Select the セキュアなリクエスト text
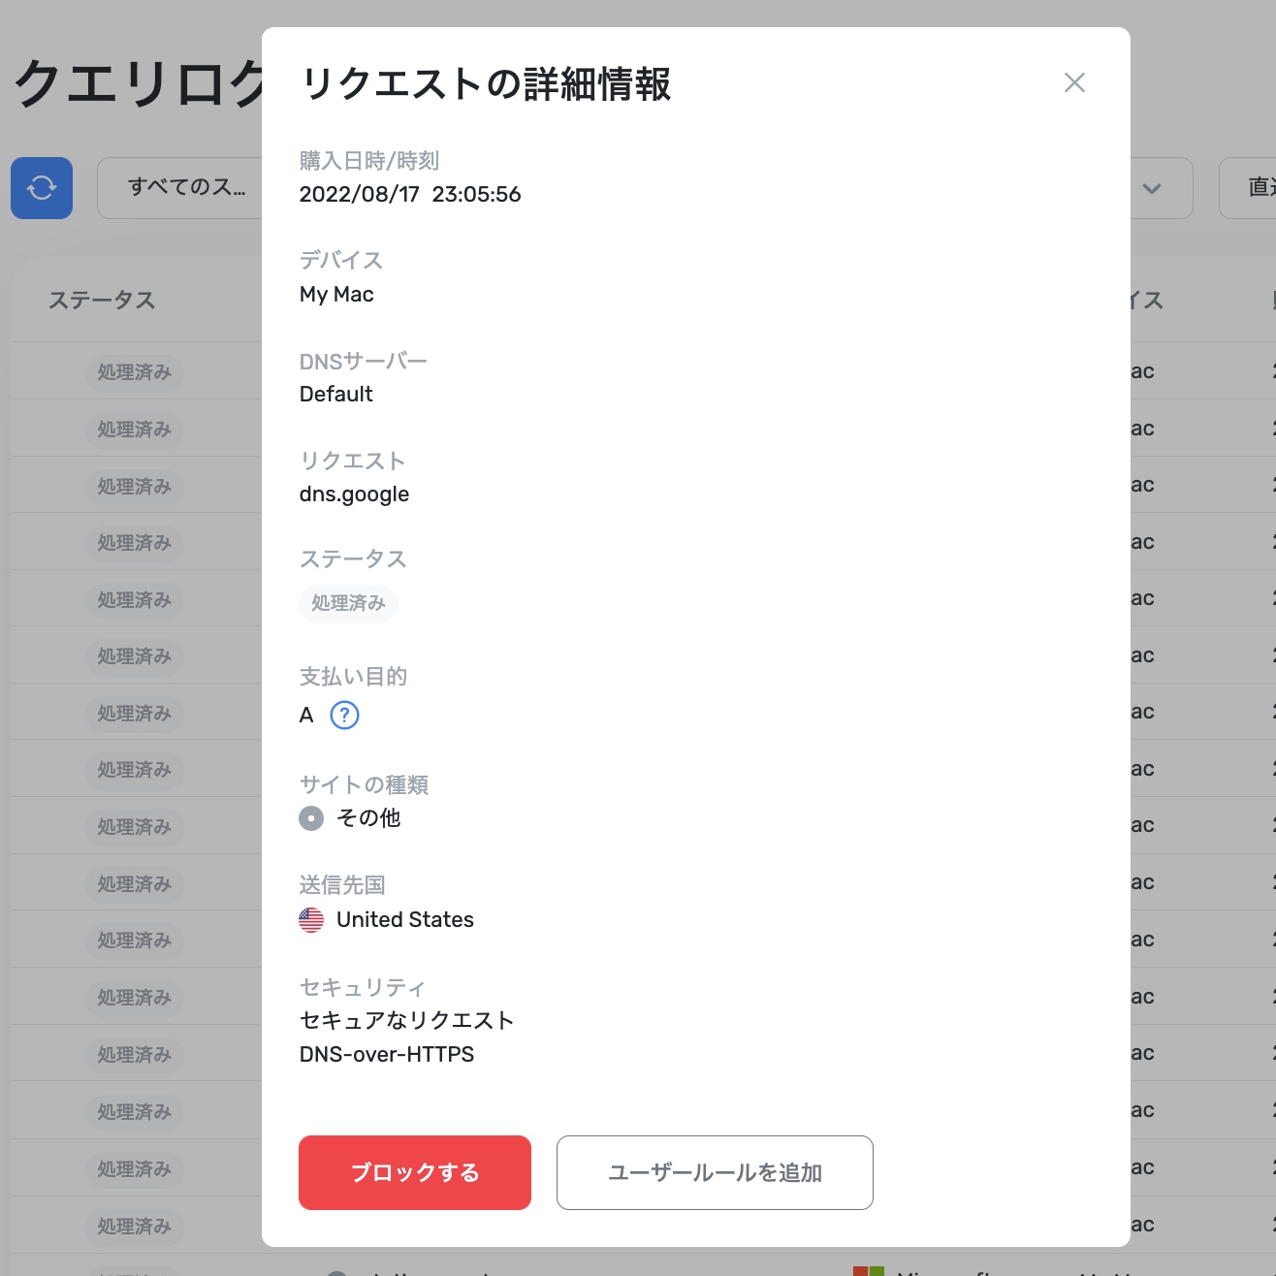 (x=407, y=1021)
